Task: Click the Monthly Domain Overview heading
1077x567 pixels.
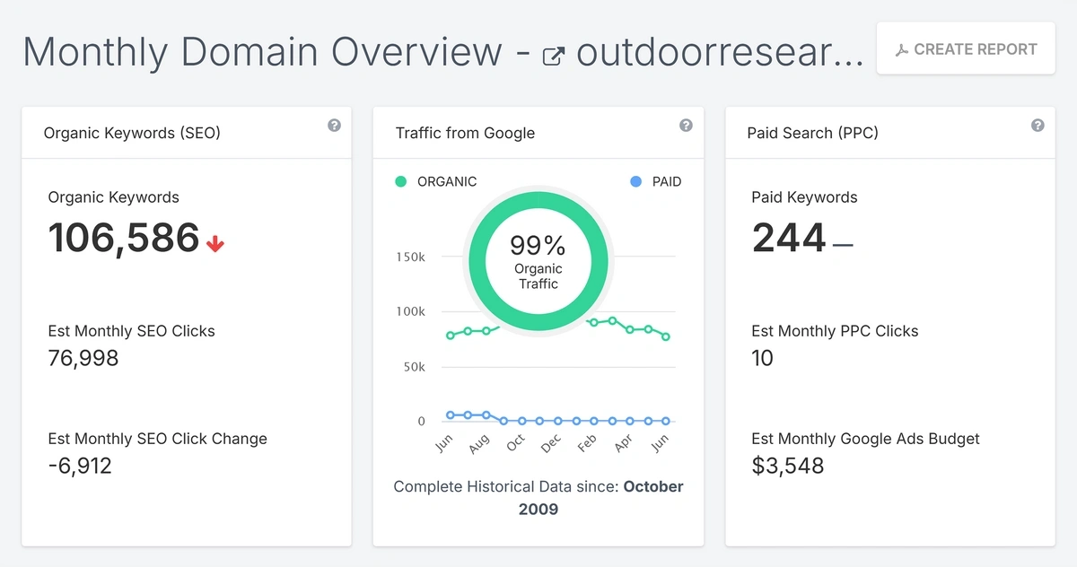Action: coord(262,51)
